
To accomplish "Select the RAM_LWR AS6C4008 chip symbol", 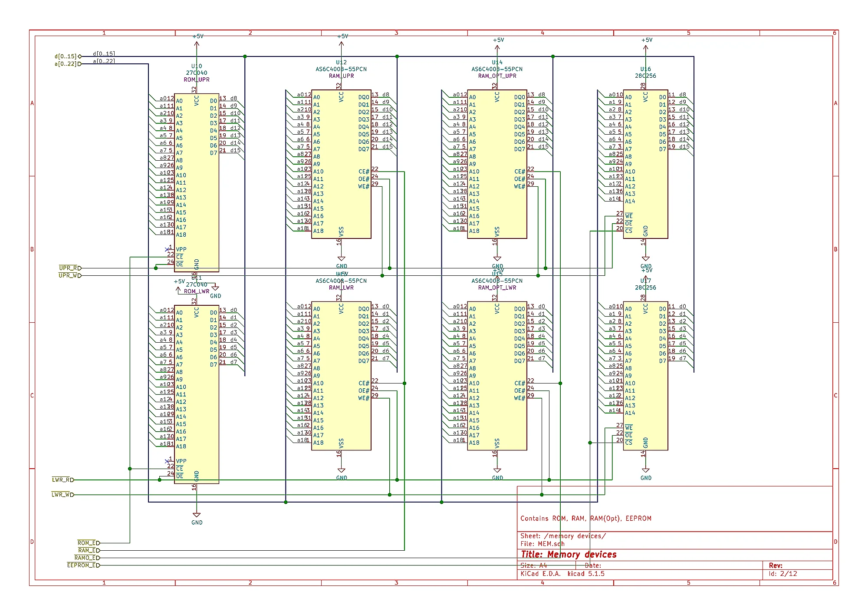I will tap(341, 376).
